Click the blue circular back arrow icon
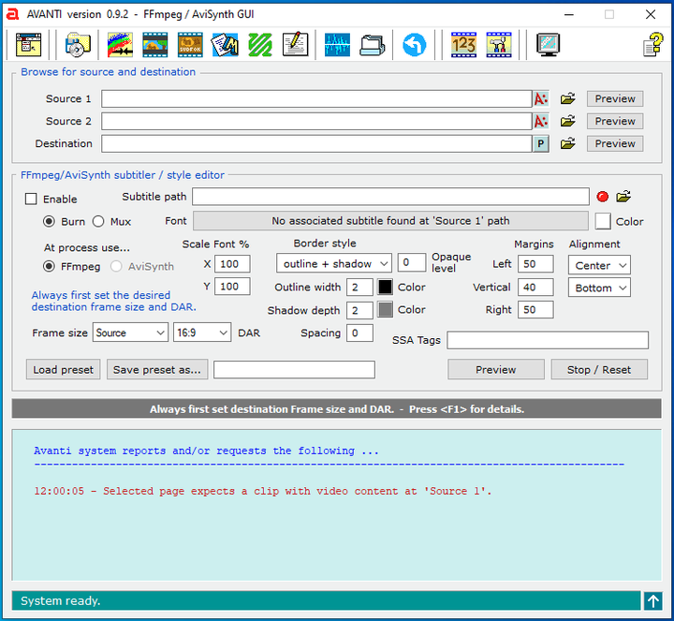This screenshot has width=674, height=621. pos(414,44)
